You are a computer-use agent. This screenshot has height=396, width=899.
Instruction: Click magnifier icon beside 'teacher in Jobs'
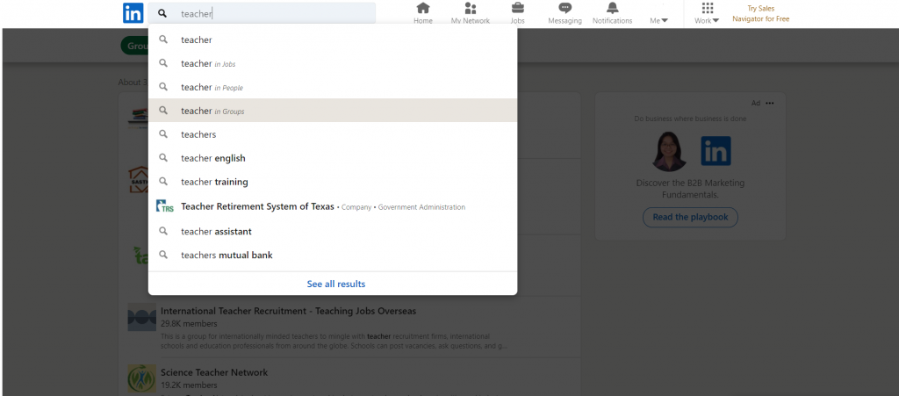tap(163, 63)
